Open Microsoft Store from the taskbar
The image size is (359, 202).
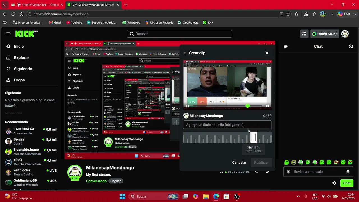[226, 196]
